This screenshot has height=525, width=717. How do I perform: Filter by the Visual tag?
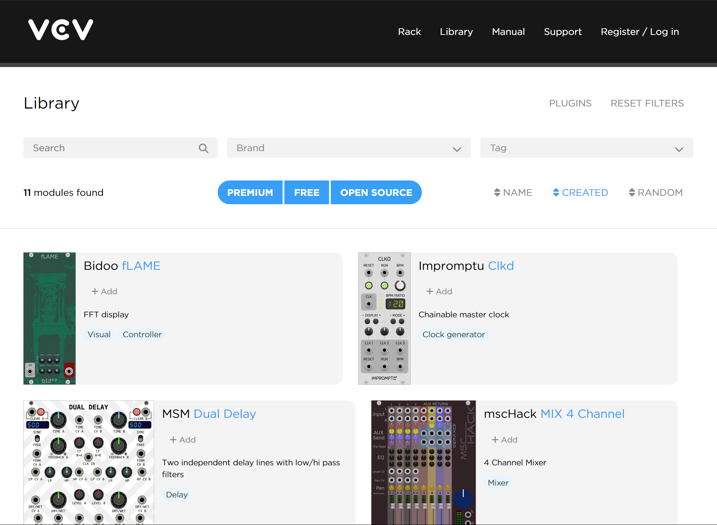coord(99,334)
